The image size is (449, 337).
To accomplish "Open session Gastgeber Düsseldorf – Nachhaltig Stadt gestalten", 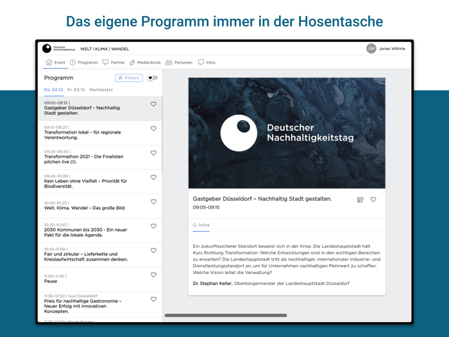I will point(100,108).
